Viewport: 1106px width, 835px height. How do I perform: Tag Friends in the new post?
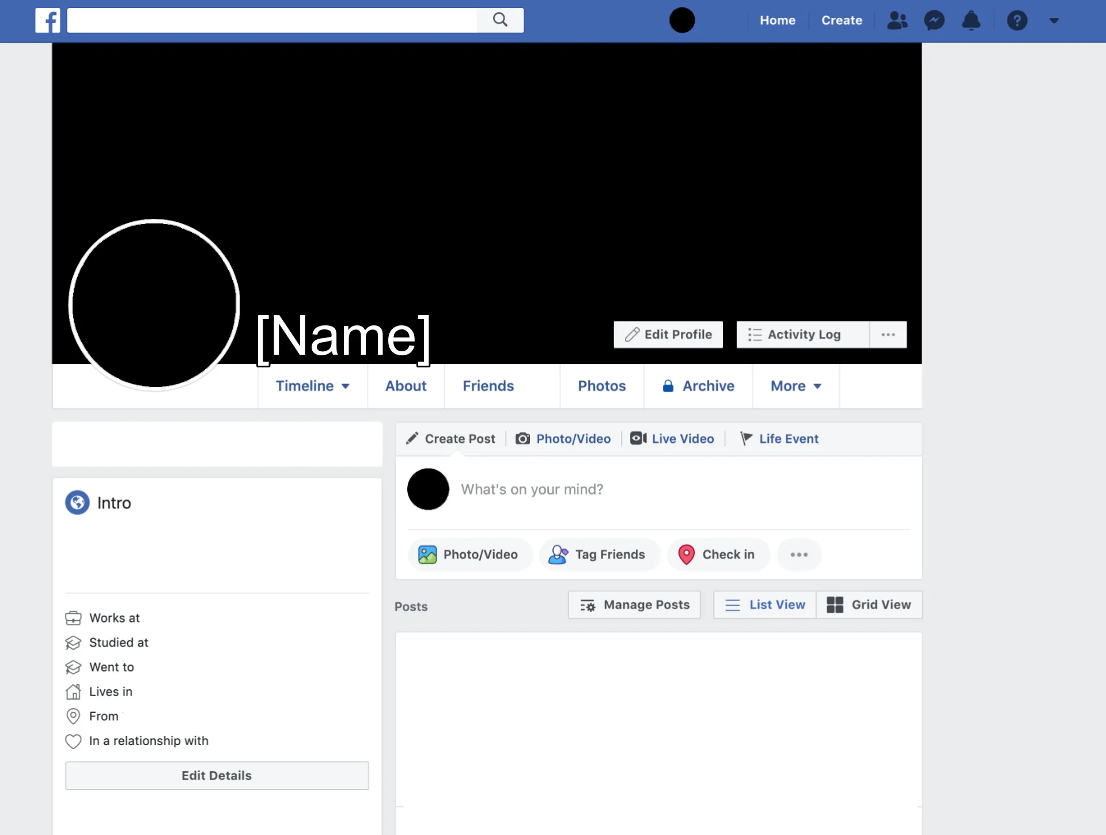coord(599,555)
